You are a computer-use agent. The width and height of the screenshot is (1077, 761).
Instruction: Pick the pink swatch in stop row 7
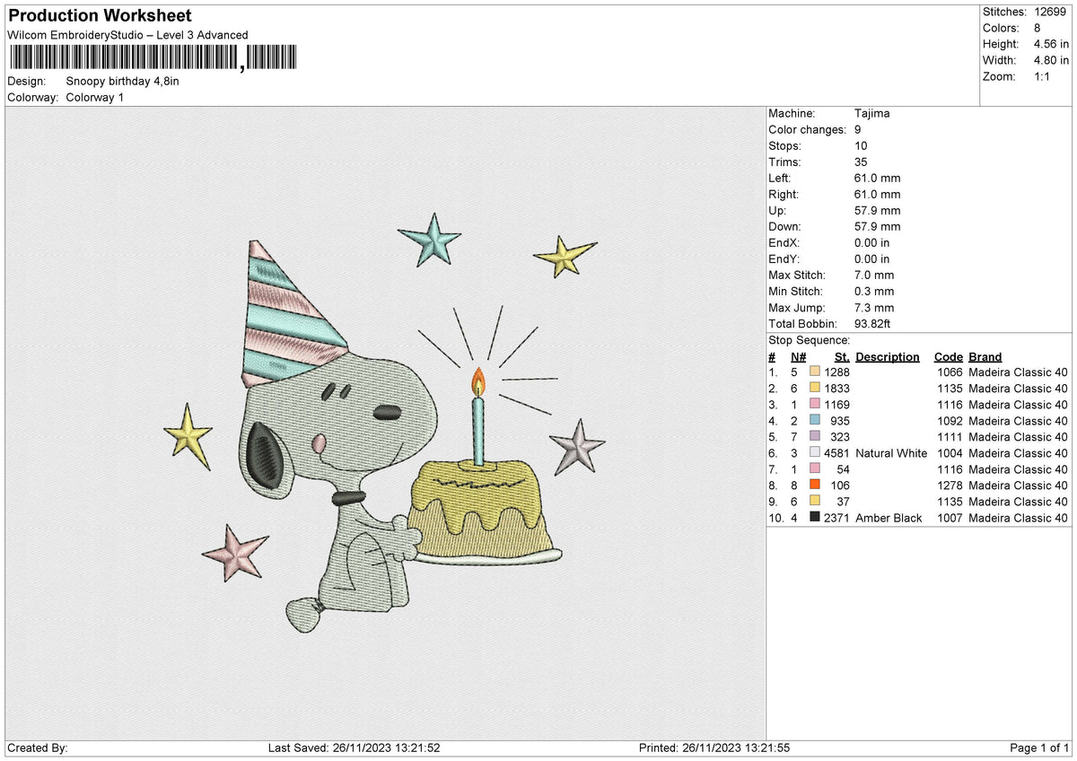coord(815,468)
